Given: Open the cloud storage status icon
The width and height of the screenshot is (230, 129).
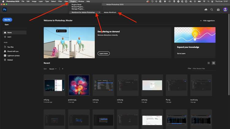Looking at the screenshot, I should tap(206, 10).
